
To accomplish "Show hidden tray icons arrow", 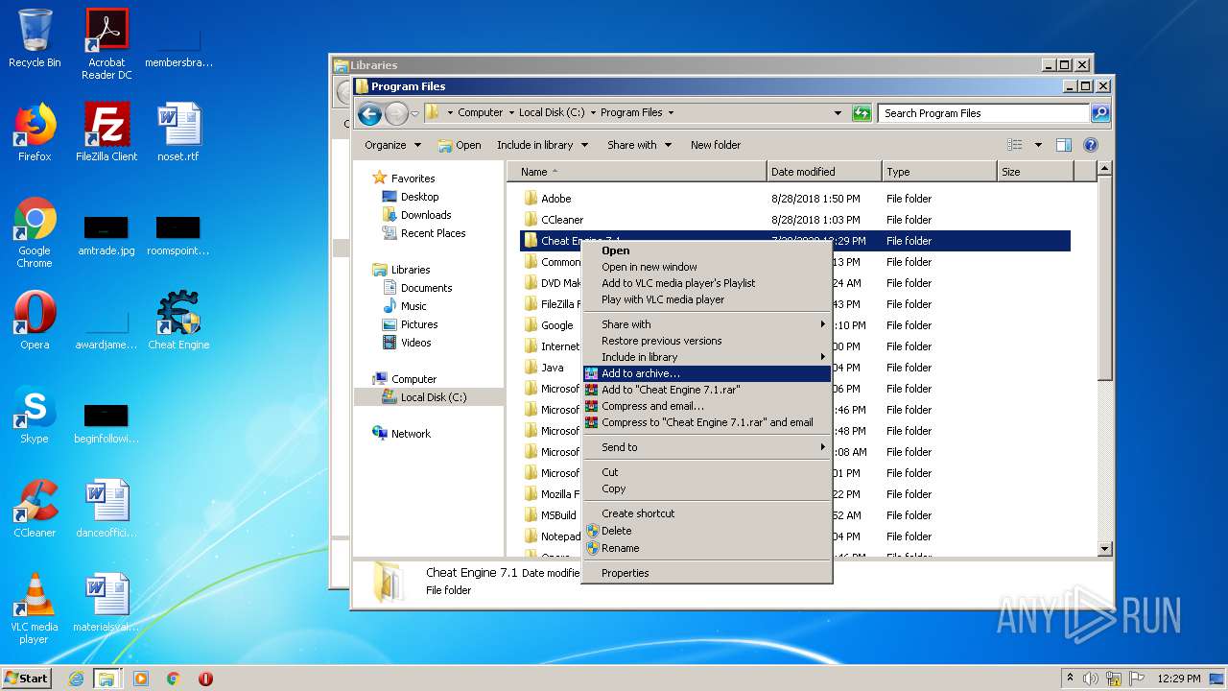I will point(1071,679).
